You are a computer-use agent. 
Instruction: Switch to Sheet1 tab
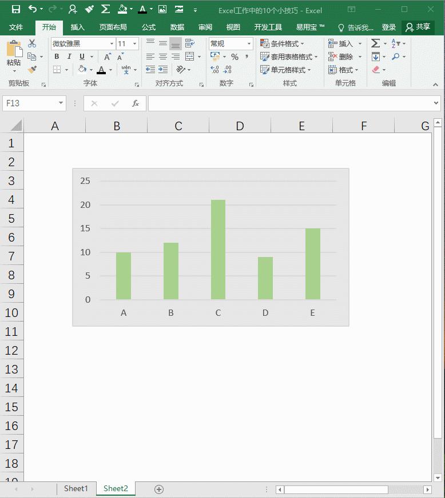[x=76, y=488]
